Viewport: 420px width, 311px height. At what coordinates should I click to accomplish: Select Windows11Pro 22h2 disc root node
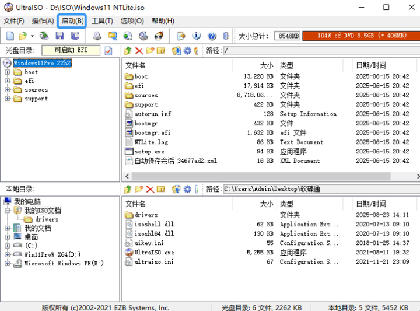tap(43, 63)
